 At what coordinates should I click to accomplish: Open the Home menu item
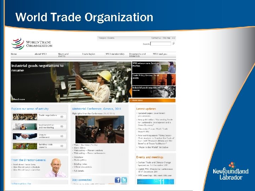tap(14, 54)
